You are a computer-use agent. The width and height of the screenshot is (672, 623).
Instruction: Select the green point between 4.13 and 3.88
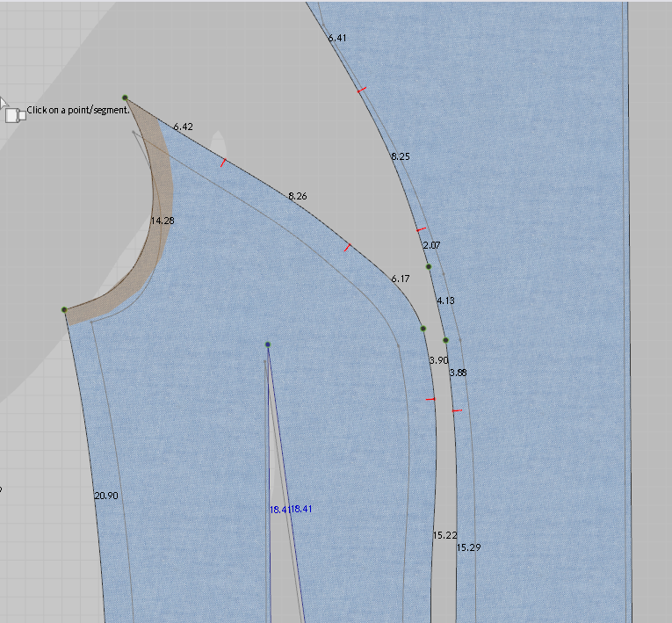pos(445,340)
